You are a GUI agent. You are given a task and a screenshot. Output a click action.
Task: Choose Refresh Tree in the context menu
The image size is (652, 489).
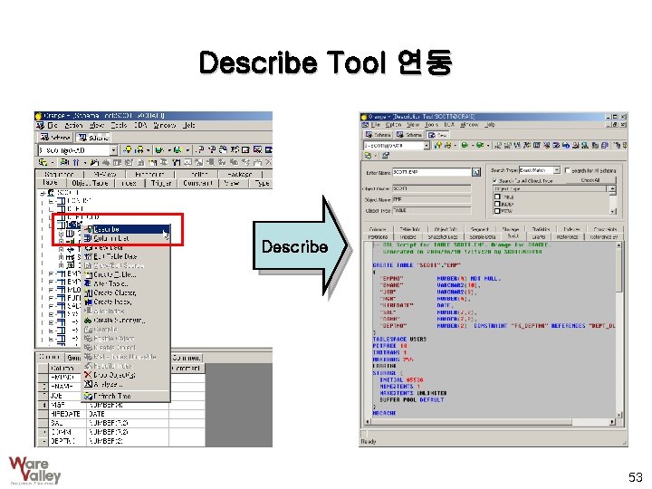click(x=126, y=396)
